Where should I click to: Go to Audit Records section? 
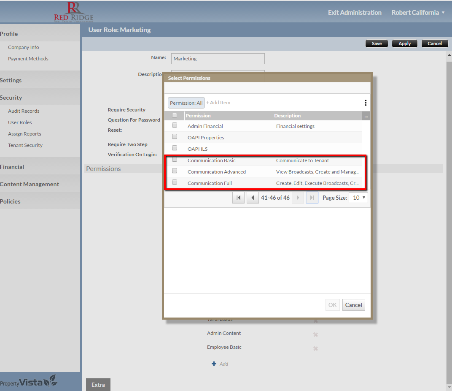click(24, 111)
